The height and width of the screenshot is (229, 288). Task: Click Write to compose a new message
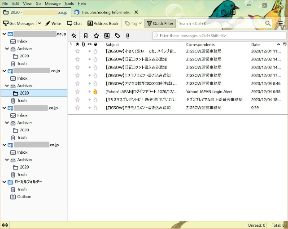click(53, 23)
